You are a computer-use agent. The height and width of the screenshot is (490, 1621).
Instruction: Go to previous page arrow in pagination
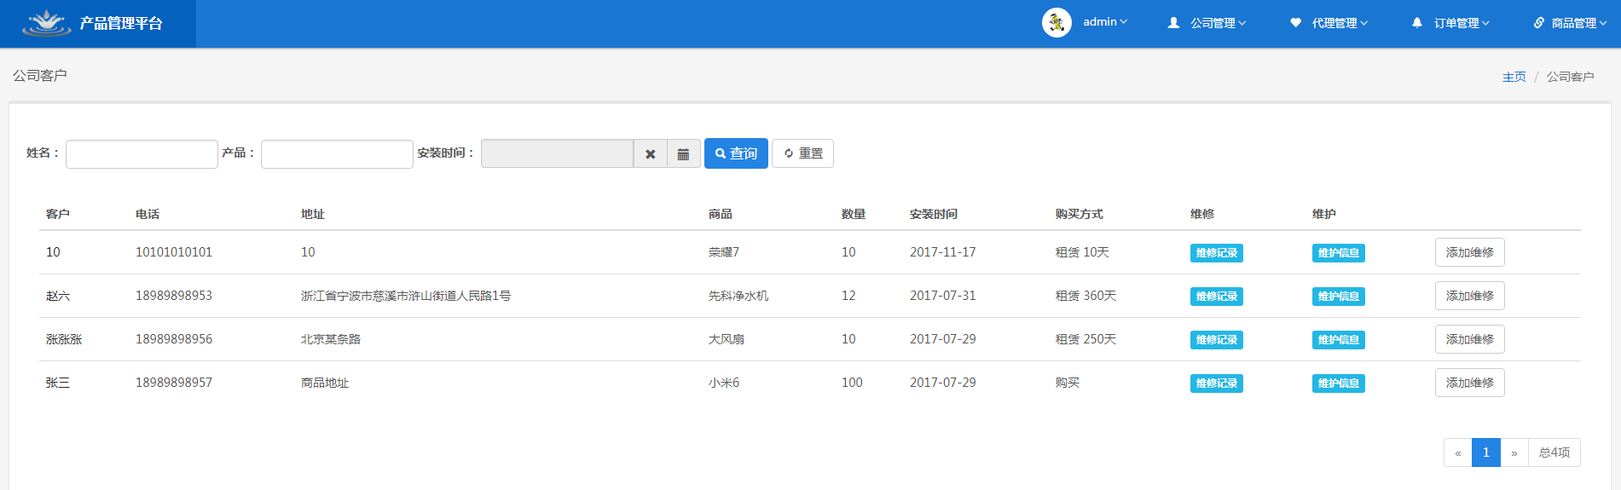point(1457,453)
